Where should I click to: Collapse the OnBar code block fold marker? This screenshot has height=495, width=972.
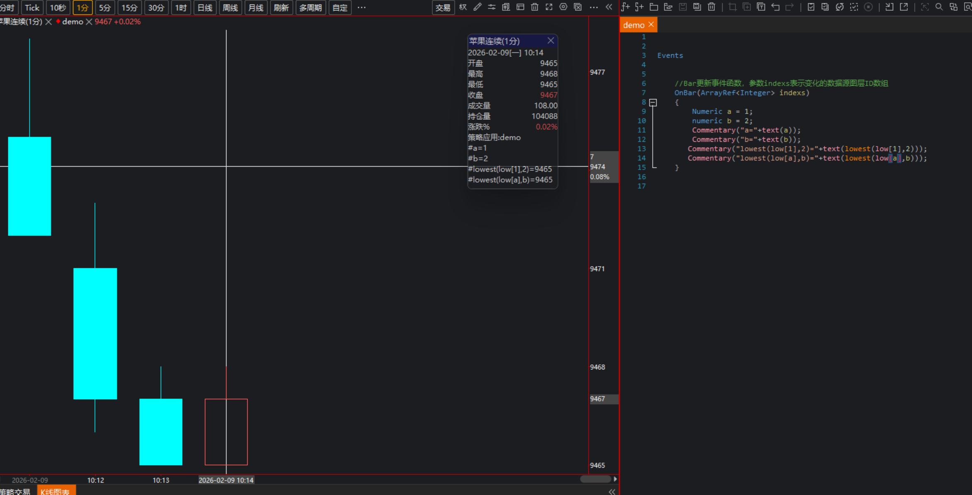tap(653, 102)
